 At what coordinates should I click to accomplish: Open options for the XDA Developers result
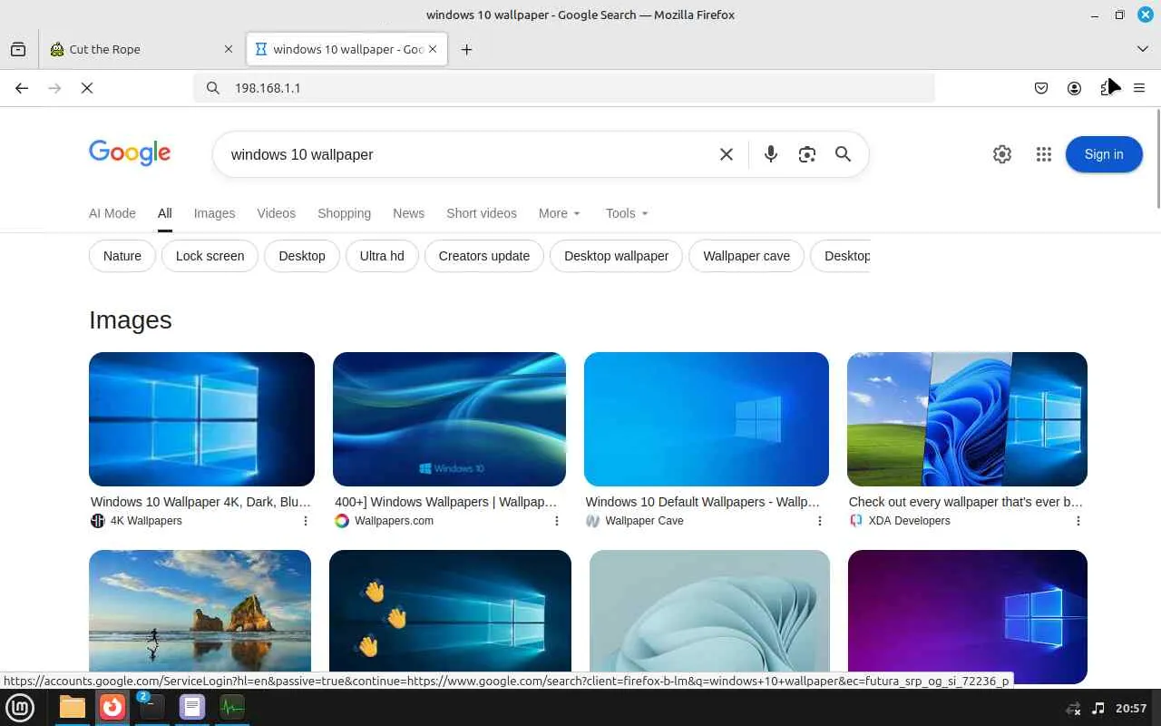[x=1078, y=521]
